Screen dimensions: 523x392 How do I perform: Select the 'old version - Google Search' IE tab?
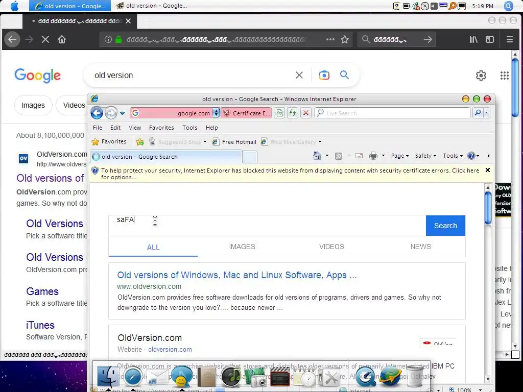[166, 157]
